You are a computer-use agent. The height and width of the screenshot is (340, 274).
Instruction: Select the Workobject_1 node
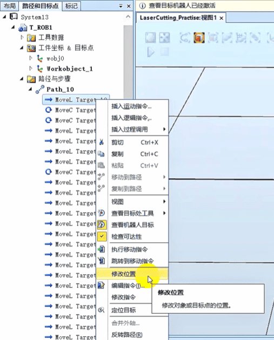click(70, 69)
